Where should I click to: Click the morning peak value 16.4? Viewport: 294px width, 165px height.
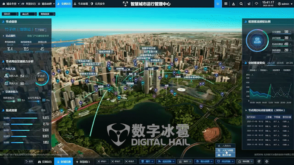10,49
